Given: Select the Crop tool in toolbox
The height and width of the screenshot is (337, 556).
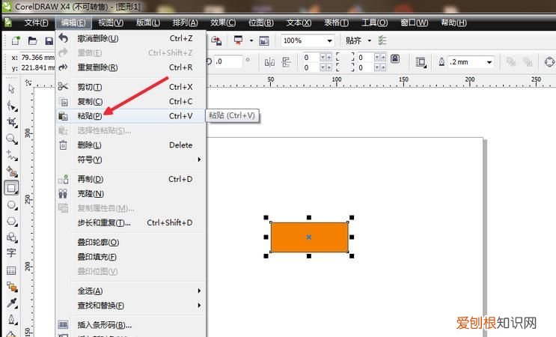Looking at the screenshot, I should coord(11,122).
